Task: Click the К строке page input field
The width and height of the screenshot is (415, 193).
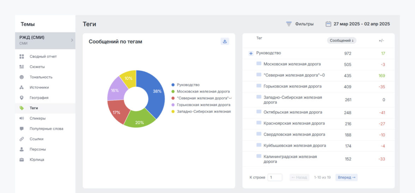Action: [275, 178]
